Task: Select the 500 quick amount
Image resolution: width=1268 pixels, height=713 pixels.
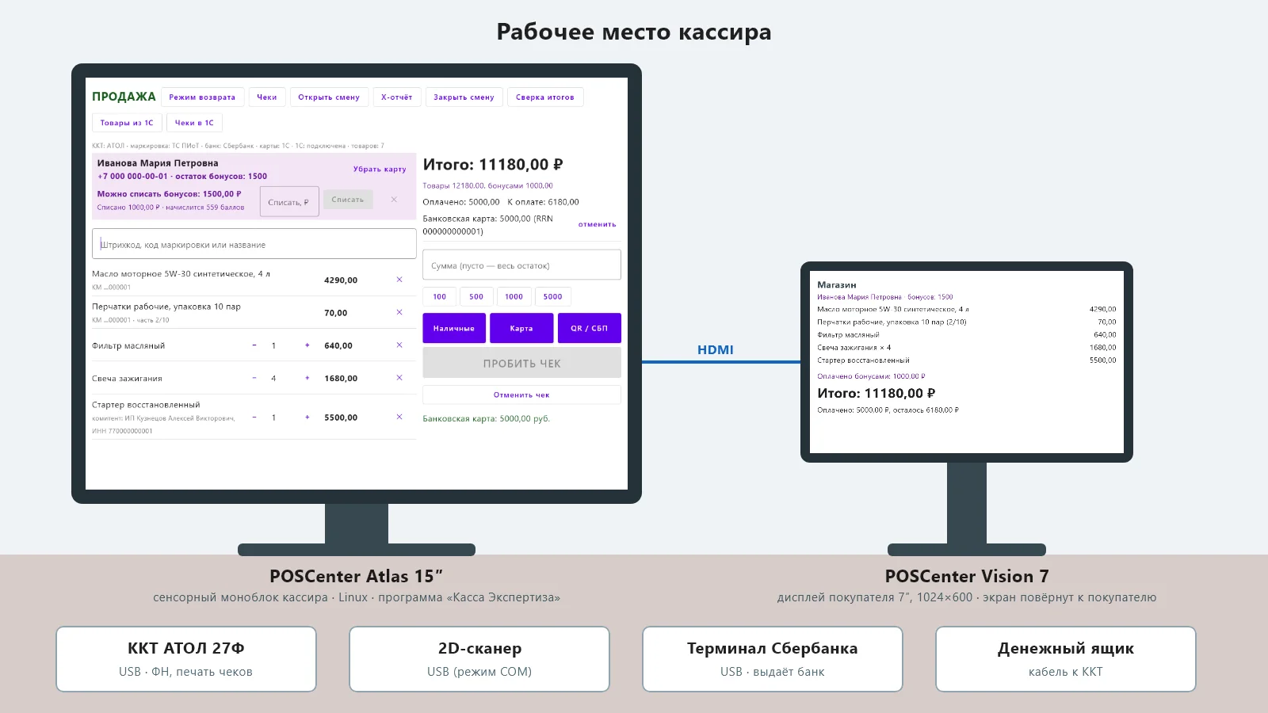Action: click(x=476, y=296)
